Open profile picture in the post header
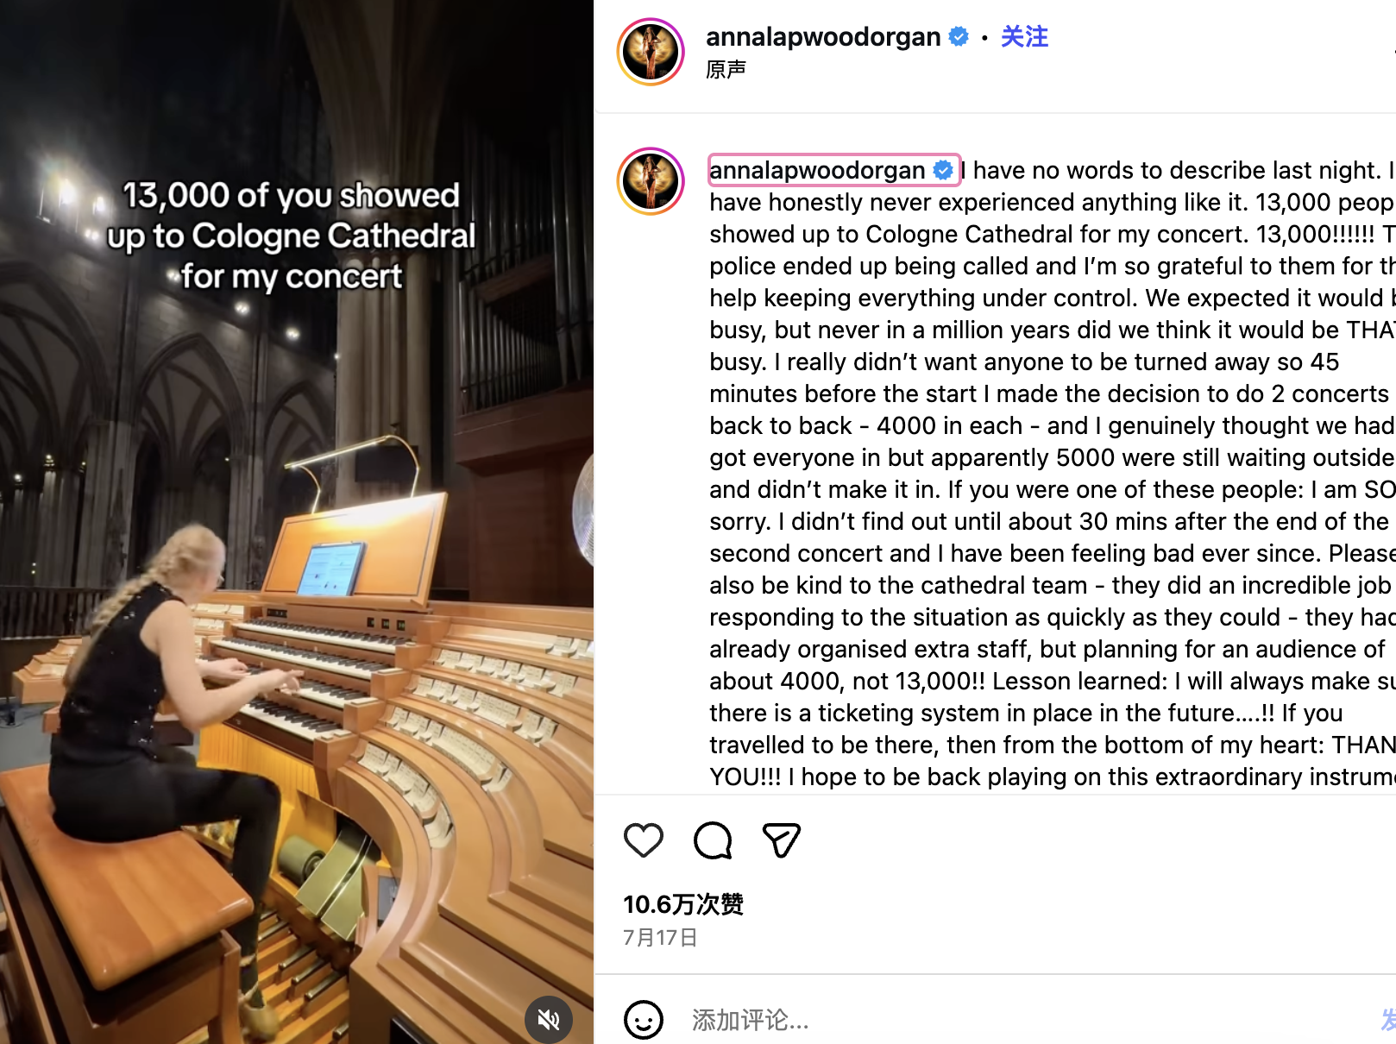Screen dimensions: 1396x1044 (651, 52)
